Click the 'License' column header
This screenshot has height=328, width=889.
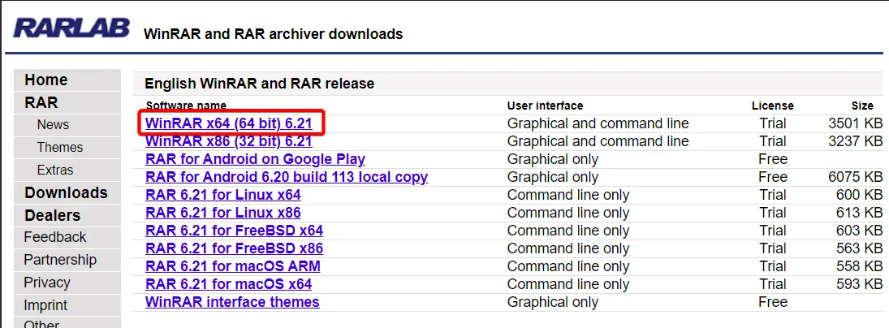(772, 106)
